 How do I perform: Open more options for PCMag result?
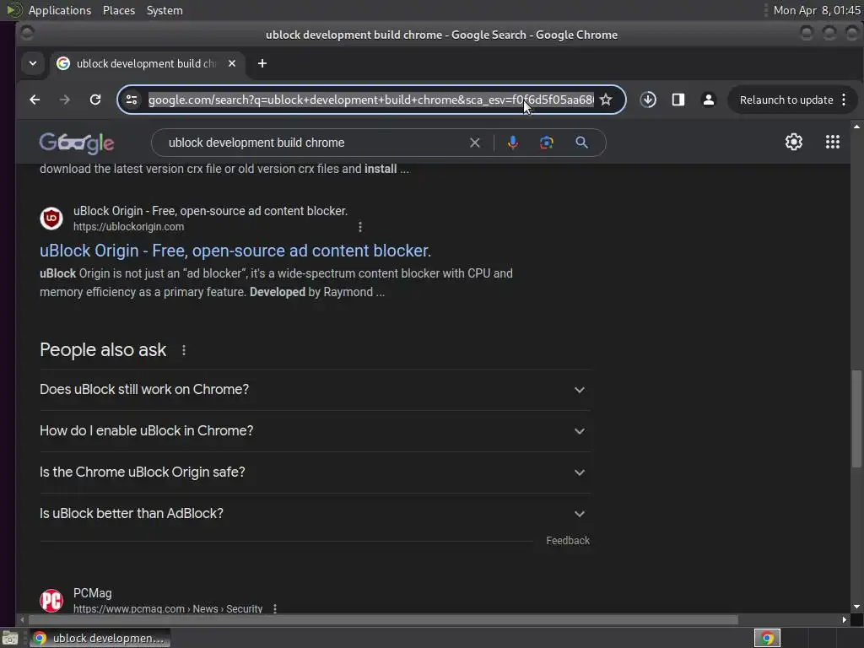275,609
